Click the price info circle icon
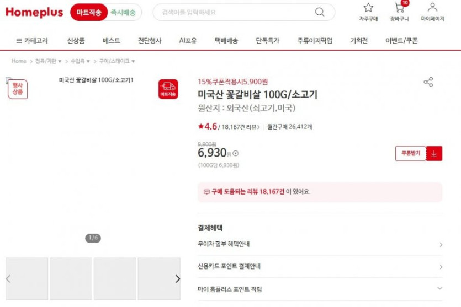 tap(236, 154)
